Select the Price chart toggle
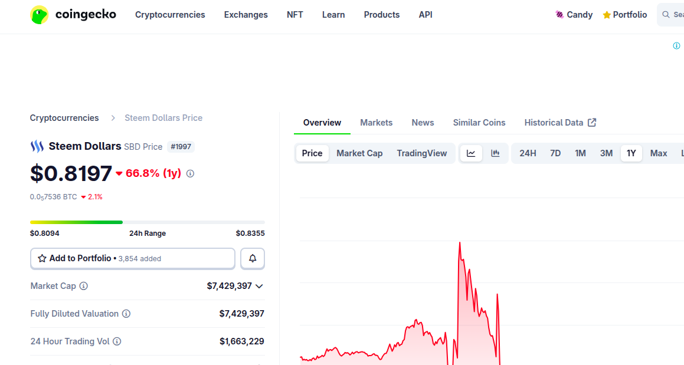Viewport: 684px width, 365px height. pyautogui.click(x=312, y=153)
